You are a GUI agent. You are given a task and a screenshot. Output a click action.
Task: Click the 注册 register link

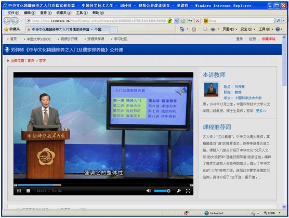(252, 39)
